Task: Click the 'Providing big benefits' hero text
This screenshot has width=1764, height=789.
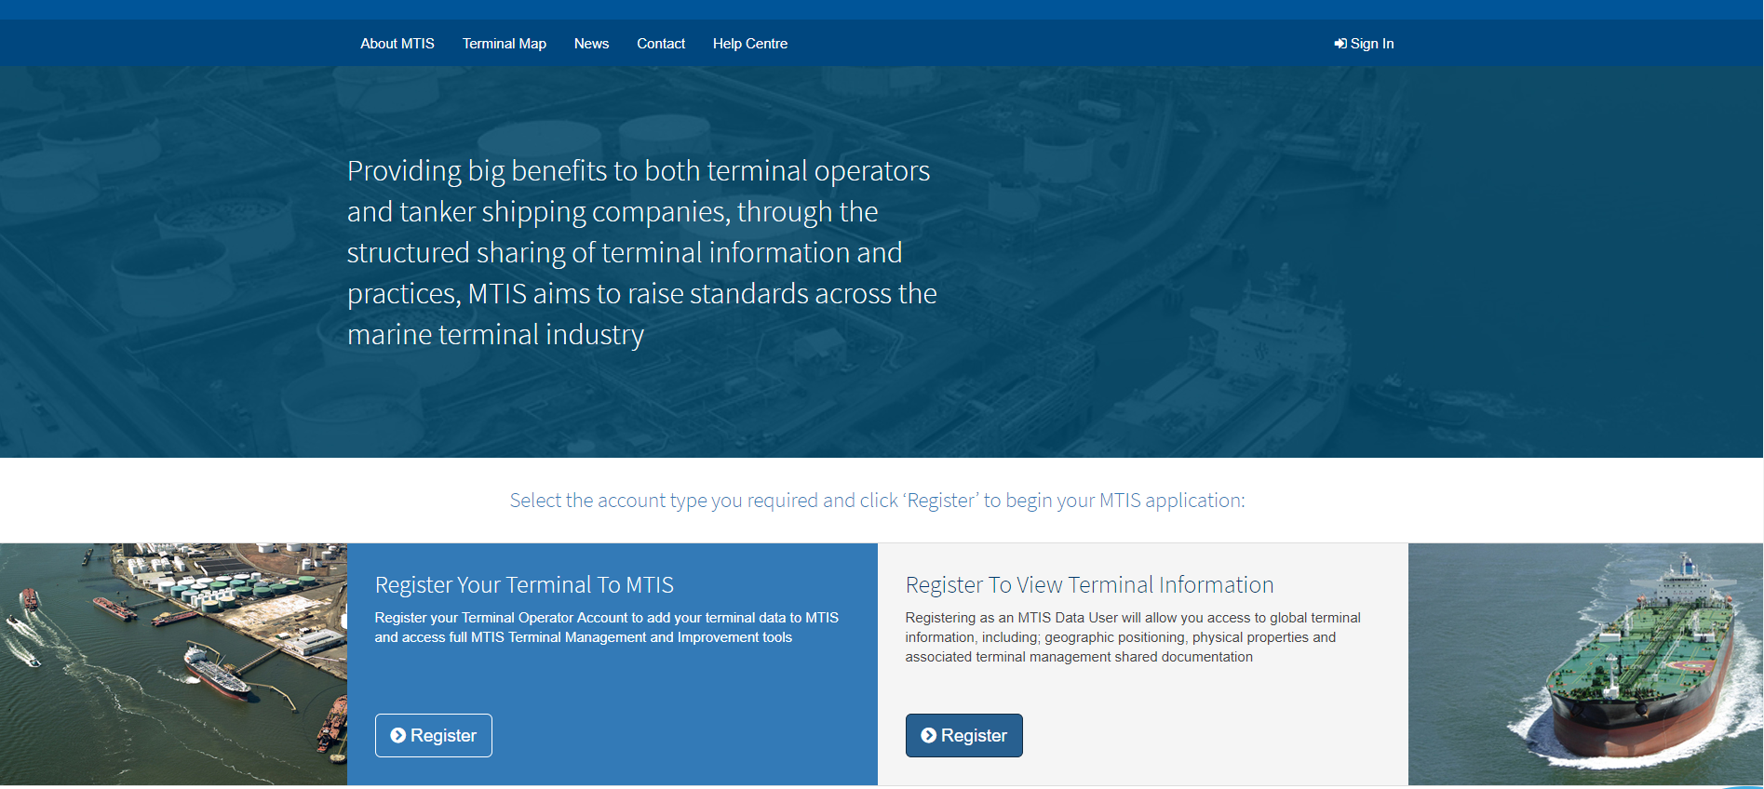Action: 642,252
